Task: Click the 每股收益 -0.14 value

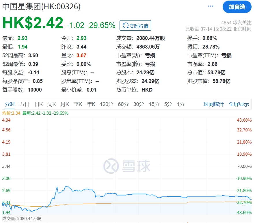Action: [33, 73]
